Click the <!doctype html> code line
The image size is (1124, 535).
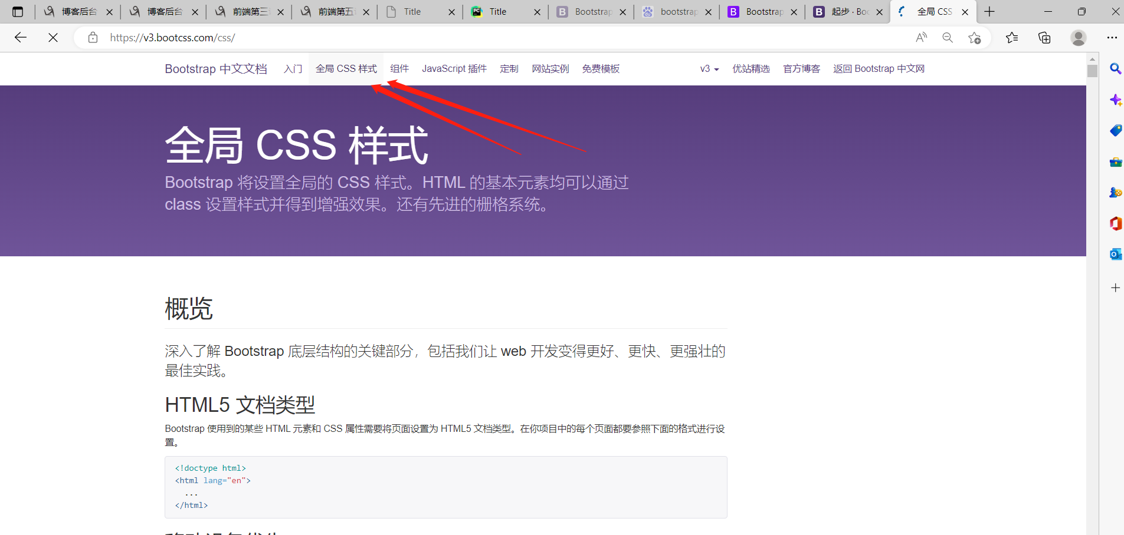[x=211, y=468]
